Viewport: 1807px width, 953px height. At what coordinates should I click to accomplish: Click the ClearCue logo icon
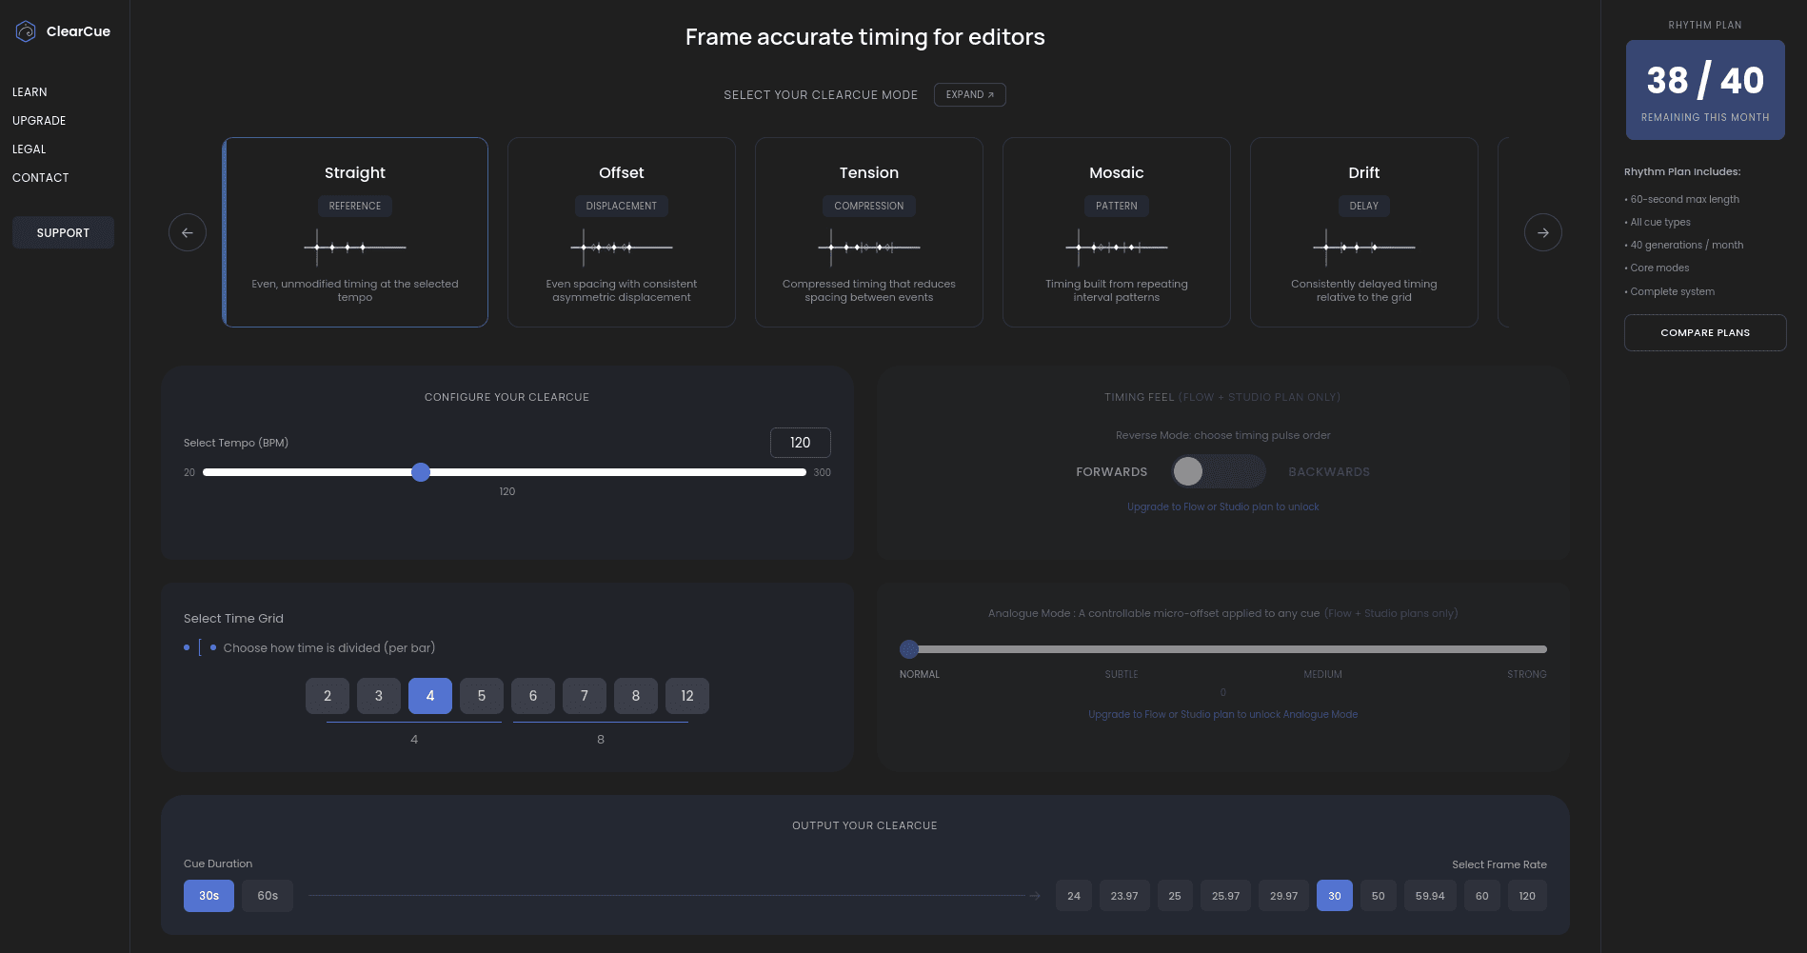coord(26,31)
